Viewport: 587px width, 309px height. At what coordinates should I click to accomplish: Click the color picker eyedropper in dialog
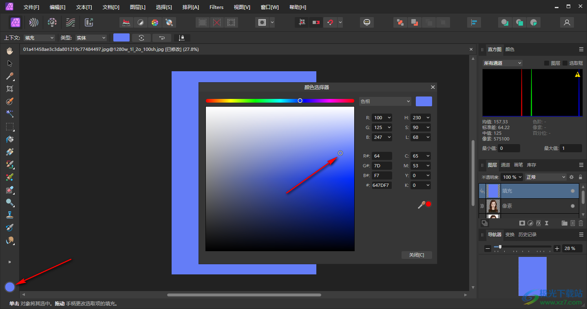[x=421, y=205]
